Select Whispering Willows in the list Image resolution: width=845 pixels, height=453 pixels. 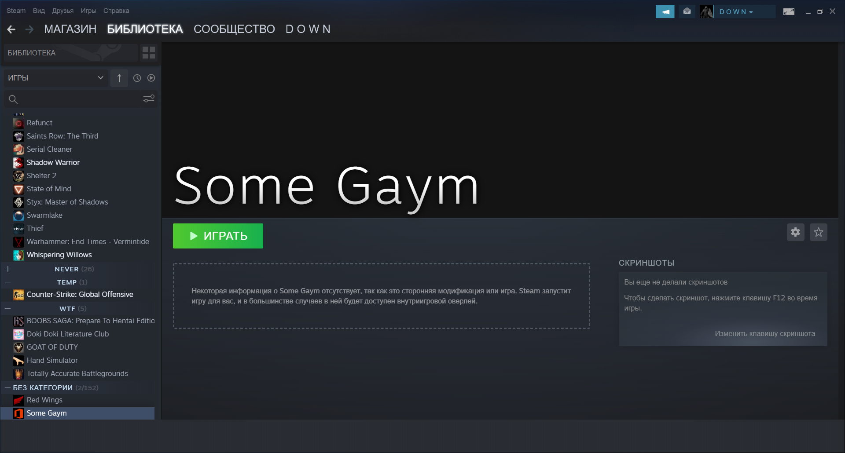click(78, 255)
